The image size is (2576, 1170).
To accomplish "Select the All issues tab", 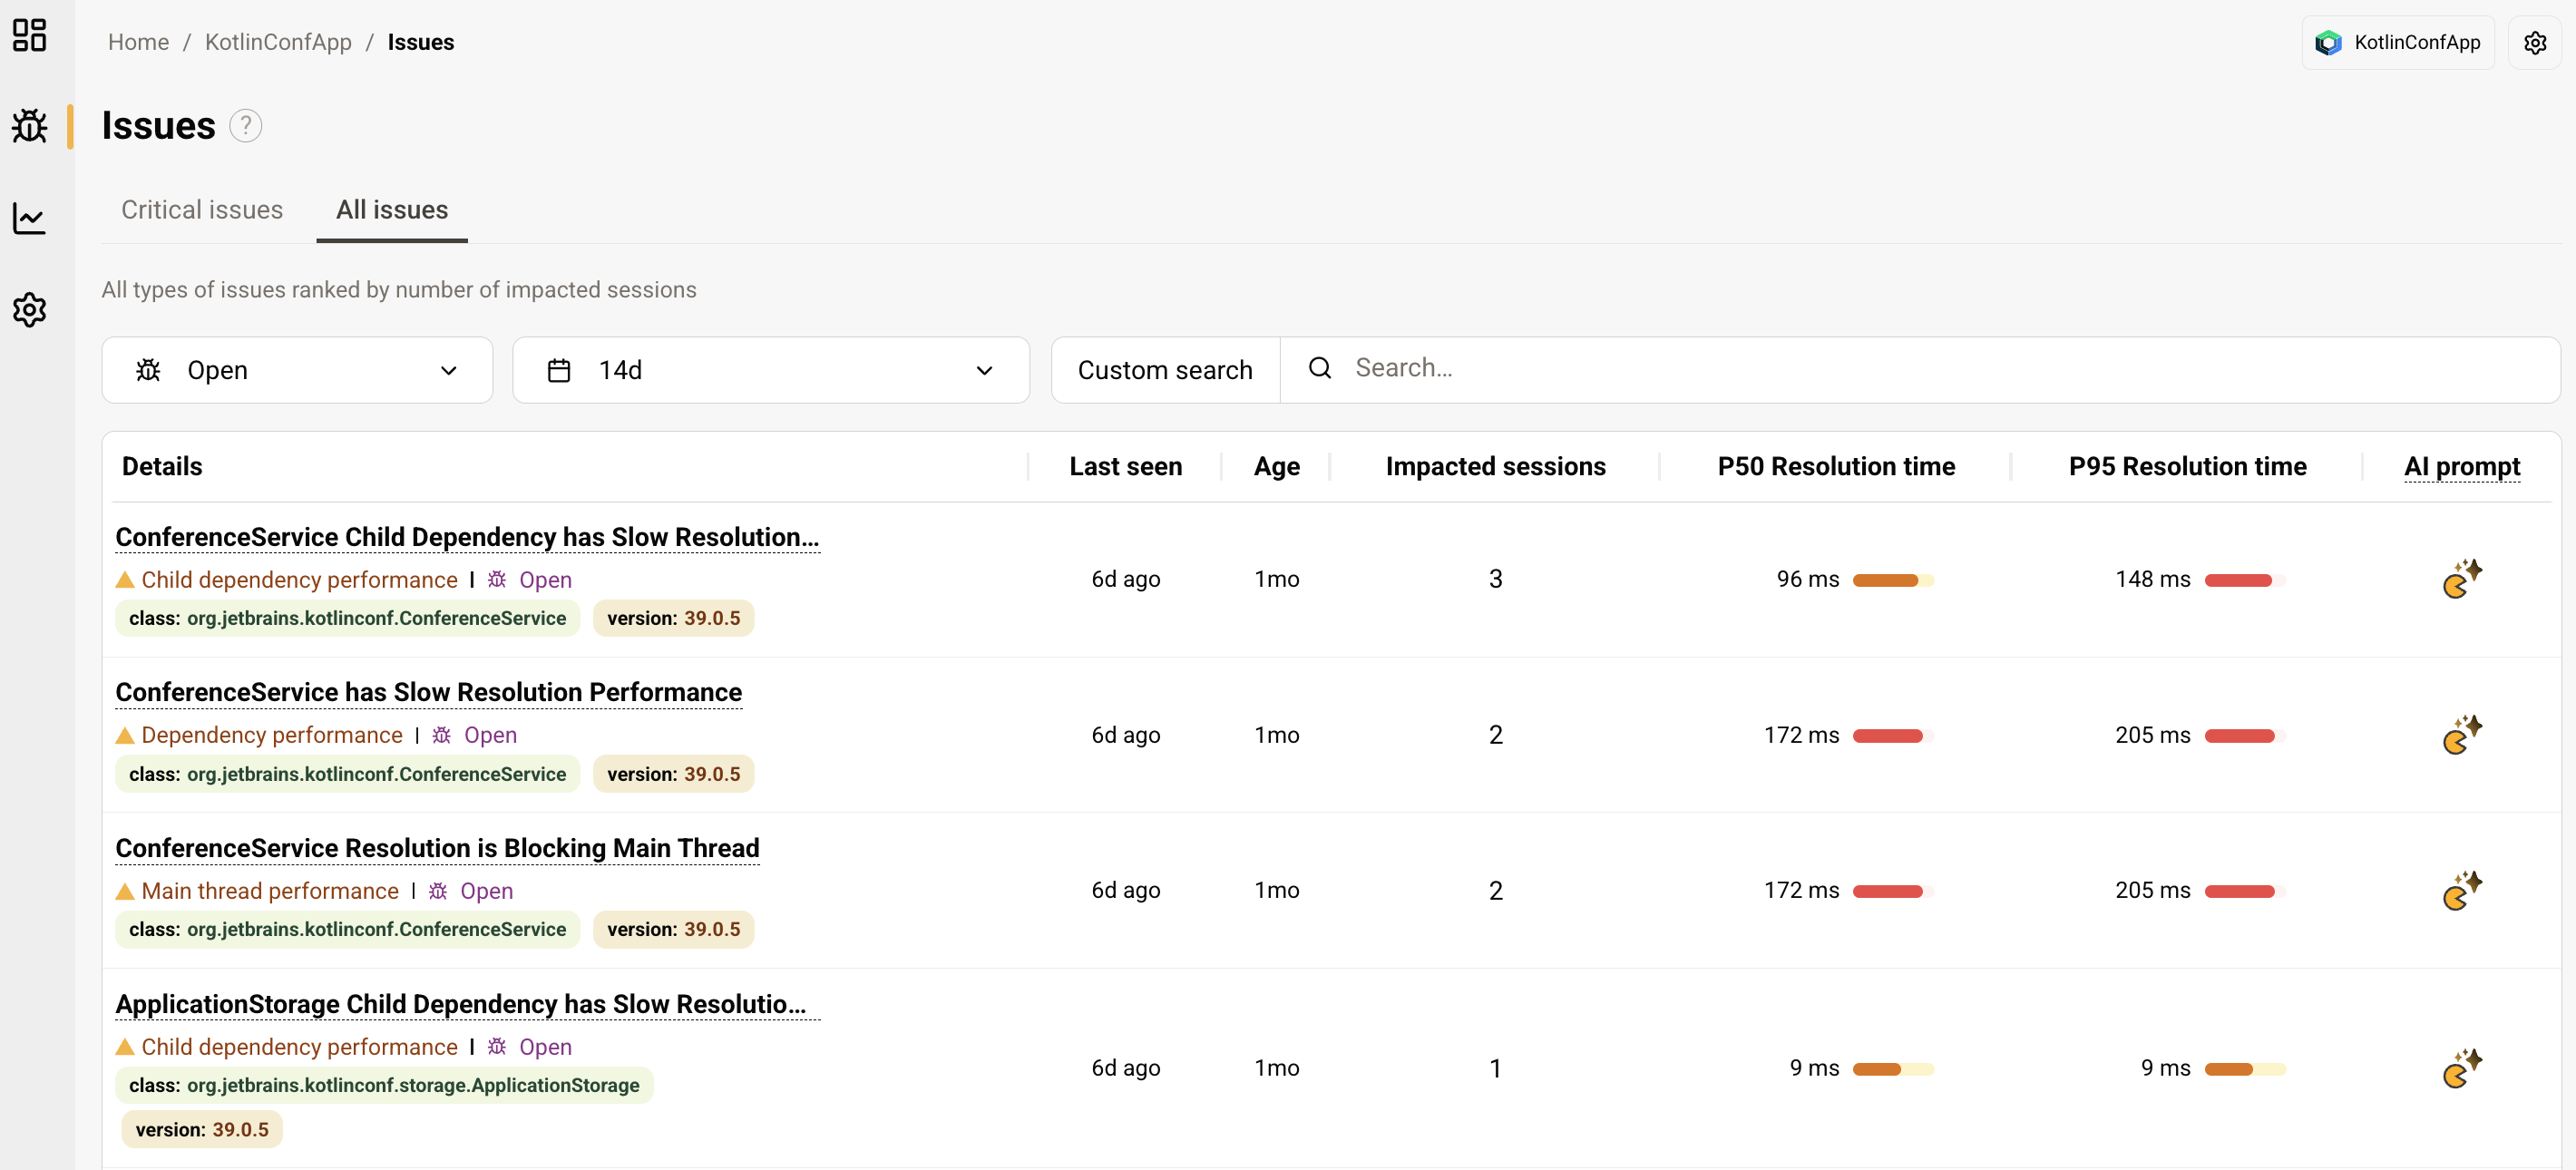I will pyautogui.click(x=392, y=210).
